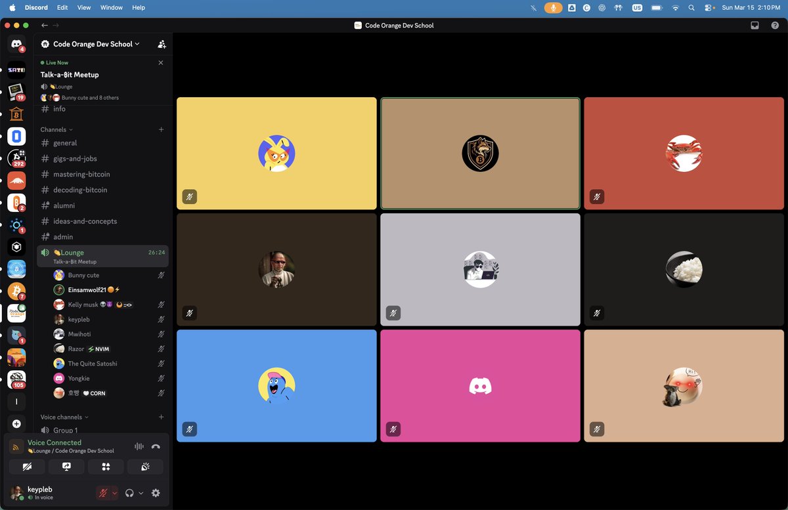Viewport: 788px width, 510px height.
Task: Open the hexagon cube server icon
Action: 16,247
